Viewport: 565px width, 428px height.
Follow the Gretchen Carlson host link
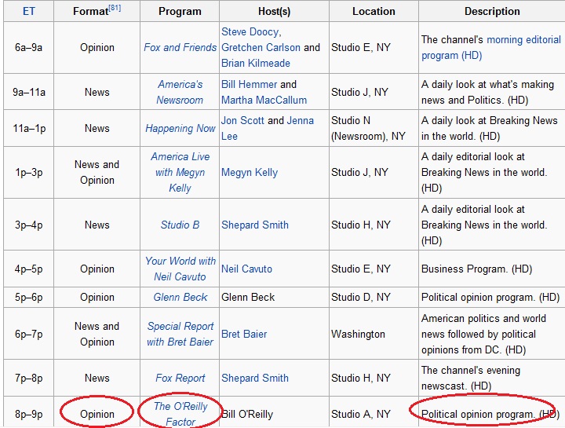(261, 47)
